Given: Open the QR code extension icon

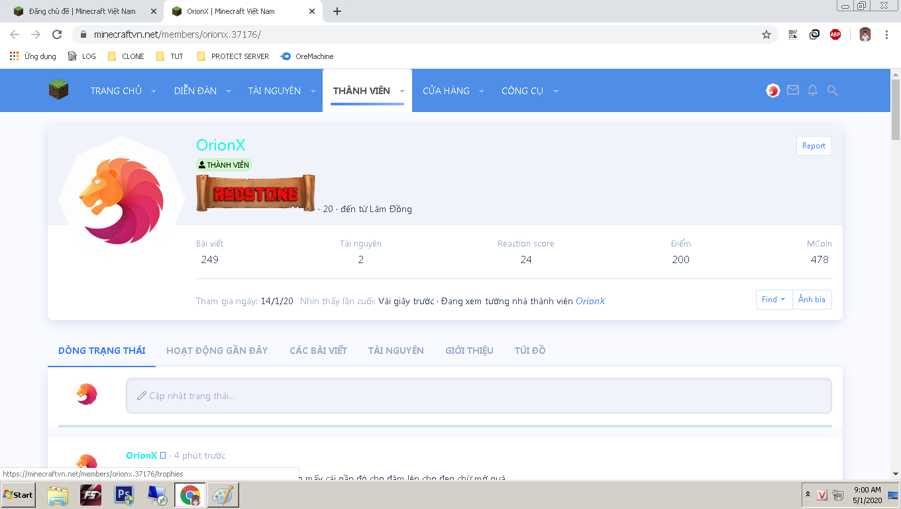Looking at the screenshot, I should (793, 34).
